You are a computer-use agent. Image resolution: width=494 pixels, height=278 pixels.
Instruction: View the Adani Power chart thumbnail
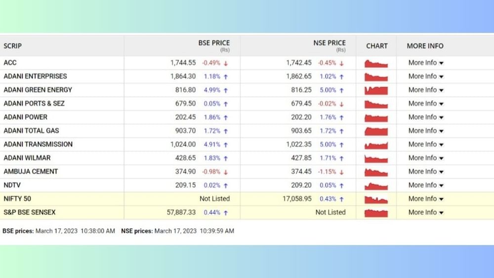(x=376, y=118)
